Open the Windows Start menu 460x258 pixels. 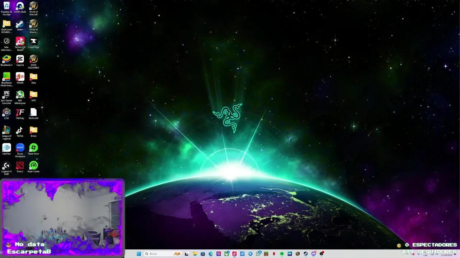pyautogui.click(x=139, y=254)
